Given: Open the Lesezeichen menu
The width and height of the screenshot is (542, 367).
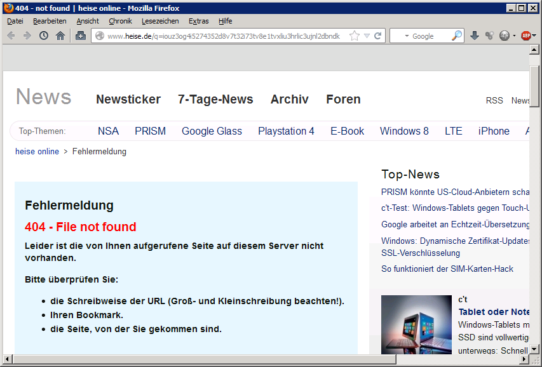Looking at the screenshot, I should pyautogui.click(x=160, y=21).
